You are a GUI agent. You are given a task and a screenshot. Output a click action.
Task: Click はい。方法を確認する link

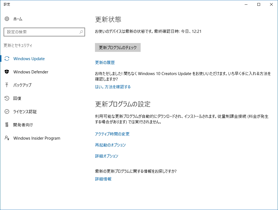click(x=113, y=87)
